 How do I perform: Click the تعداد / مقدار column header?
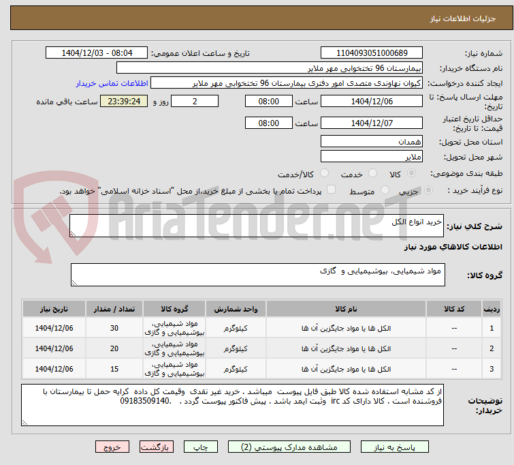(114, 309)
